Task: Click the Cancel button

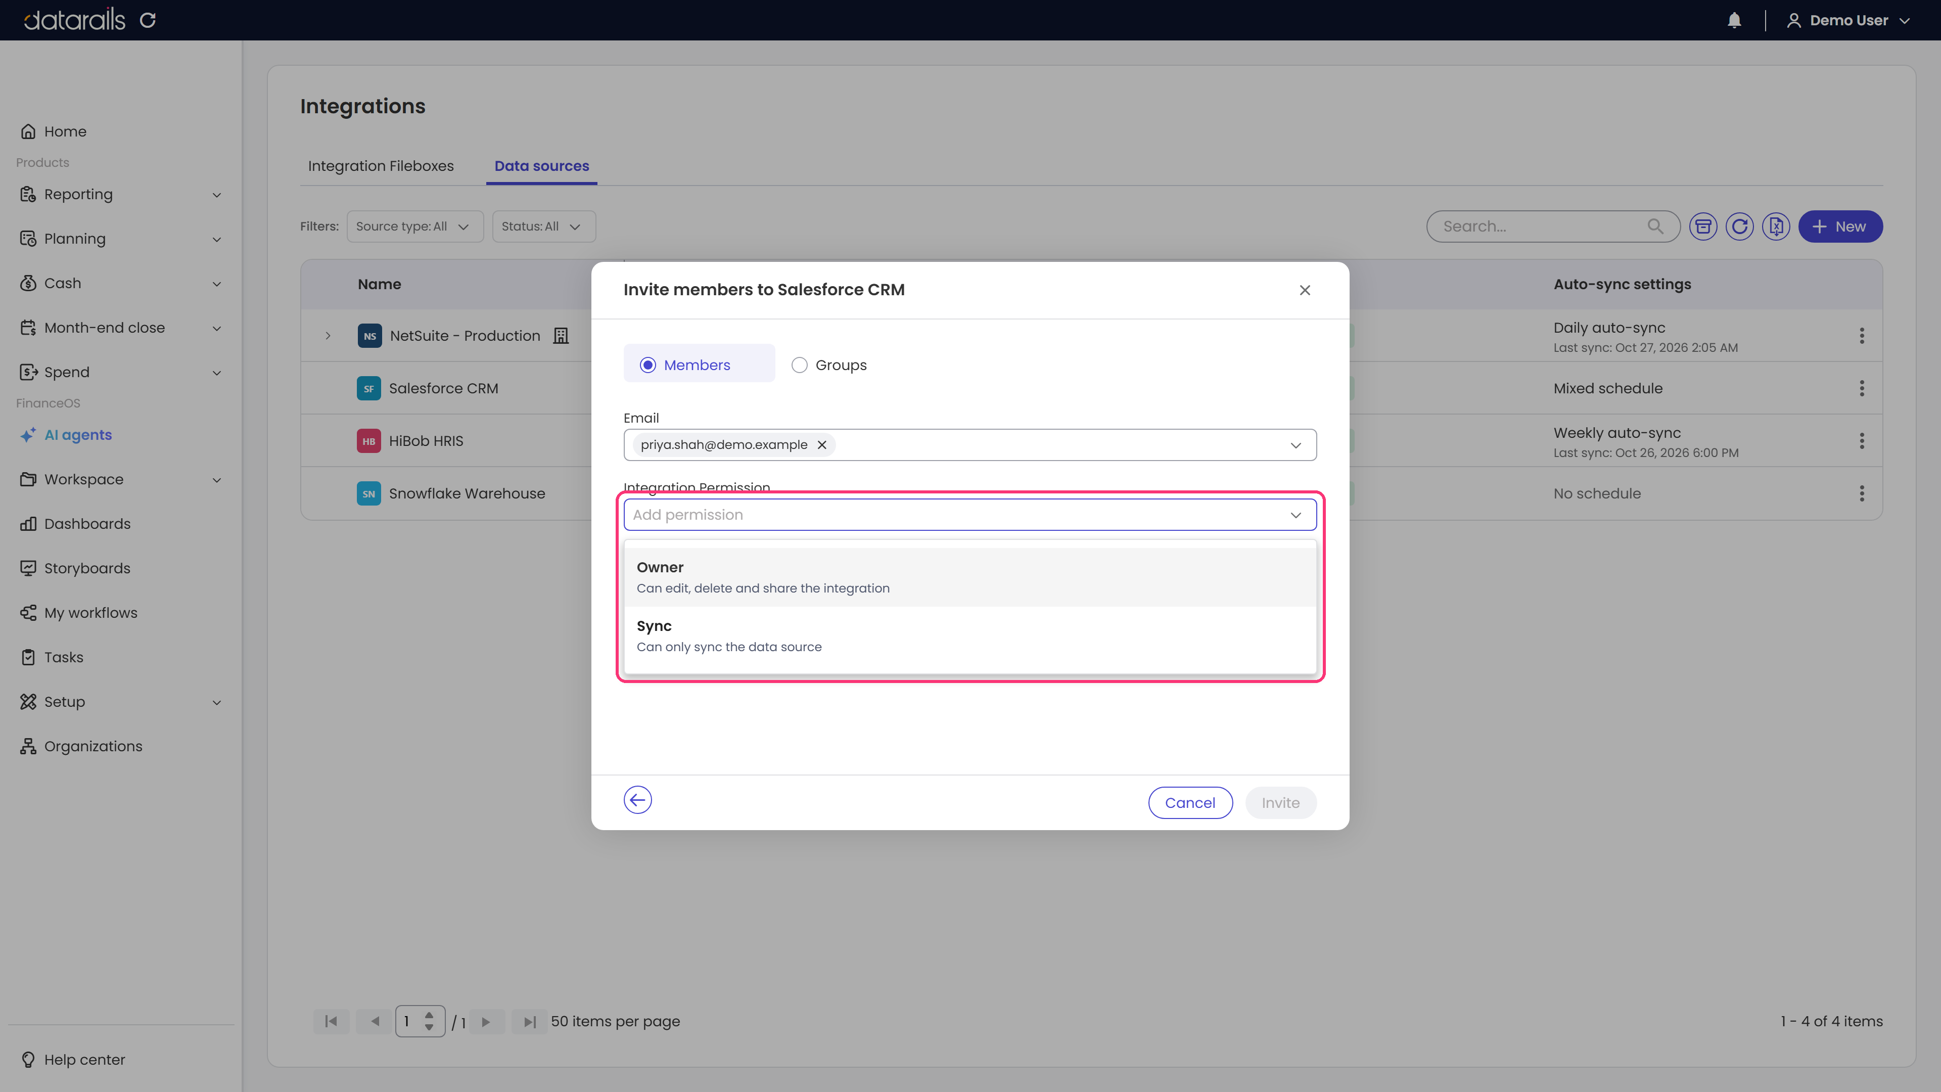Action: (x=1190, y=803)
